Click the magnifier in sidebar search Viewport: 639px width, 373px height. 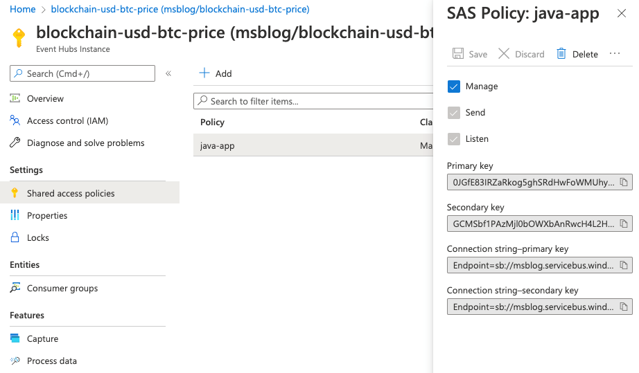click(x=18, y=73)
